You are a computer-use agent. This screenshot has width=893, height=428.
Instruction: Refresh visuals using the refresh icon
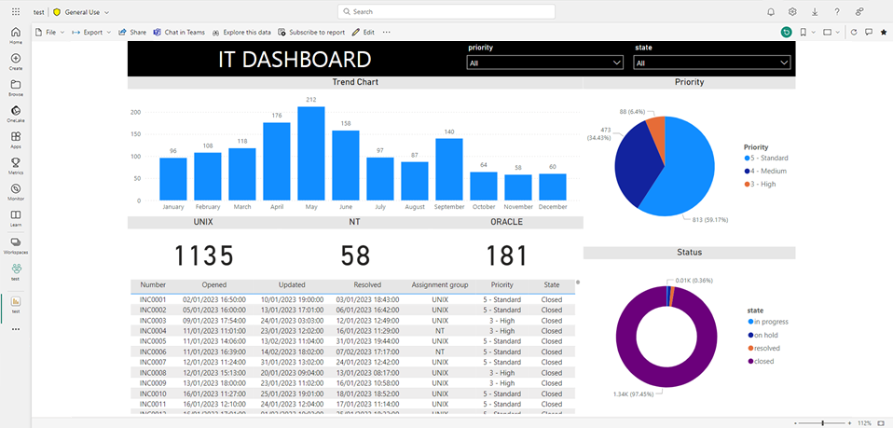pyautogui.click(x=854, y=32)
